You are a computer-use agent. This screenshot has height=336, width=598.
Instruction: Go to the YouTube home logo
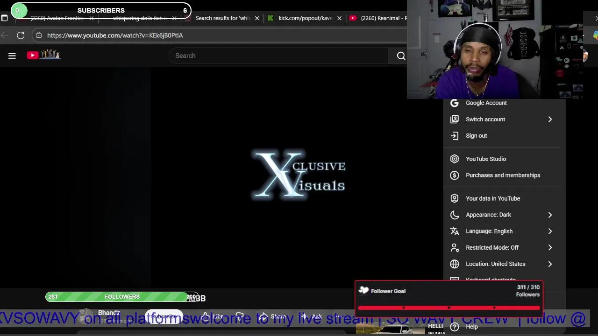pos(44,56)
